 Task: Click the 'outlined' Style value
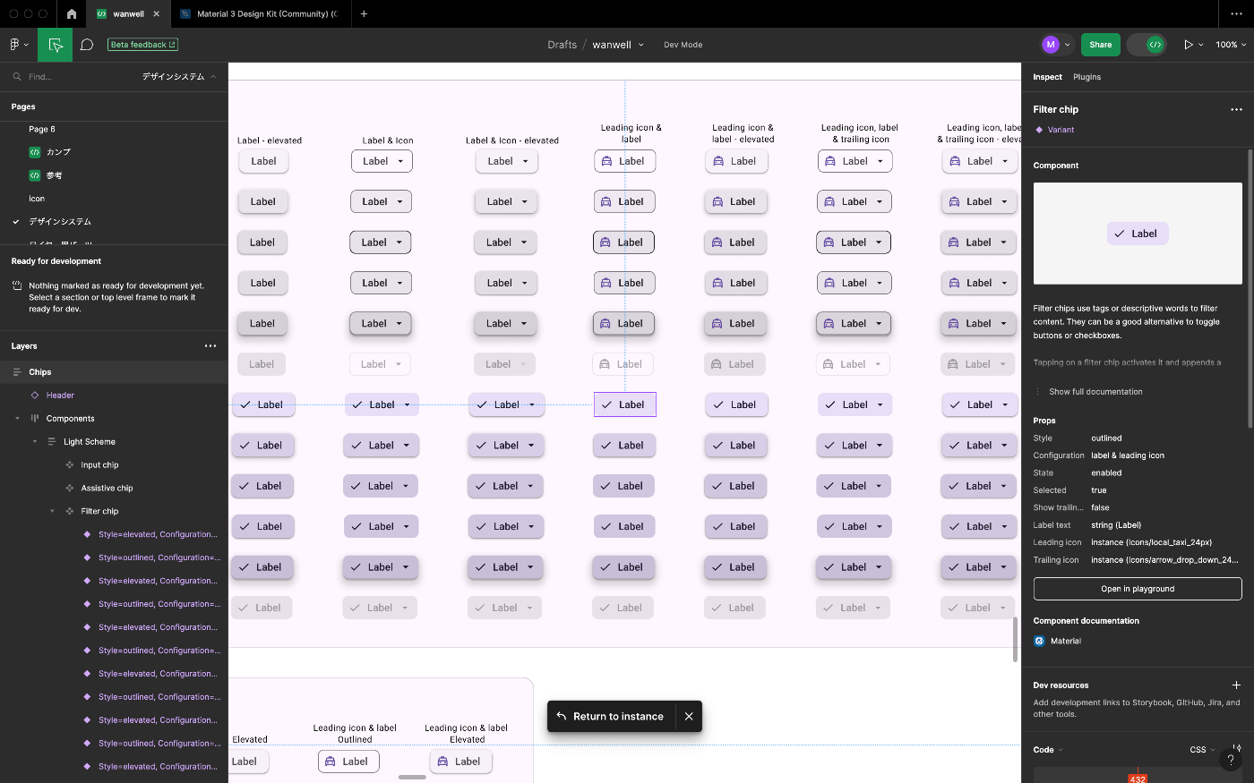[1106, 438]
